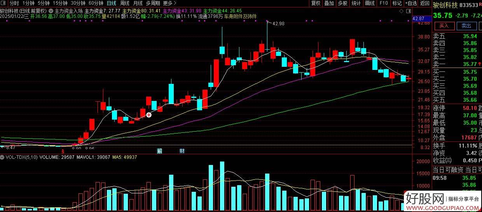The height and width of the screenshot is (212, 482).
Task: Open the 多周期 multi-period view
Action: click(x=153, y=3)
